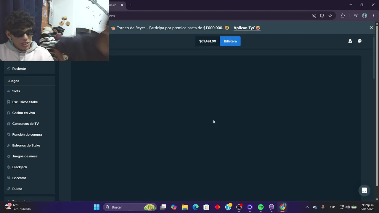Open the Reciente sidebar item
The height and width of the screenshot is (213, 379).
coord(30,69)
